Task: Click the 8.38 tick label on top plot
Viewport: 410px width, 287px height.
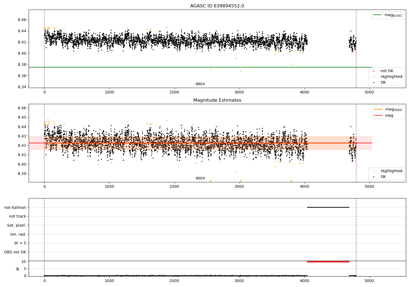Action: 22,65
